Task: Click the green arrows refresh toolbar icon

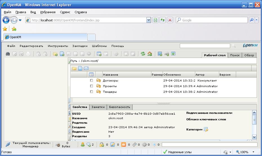Action: pyautogui.click(x=143, y=54)
